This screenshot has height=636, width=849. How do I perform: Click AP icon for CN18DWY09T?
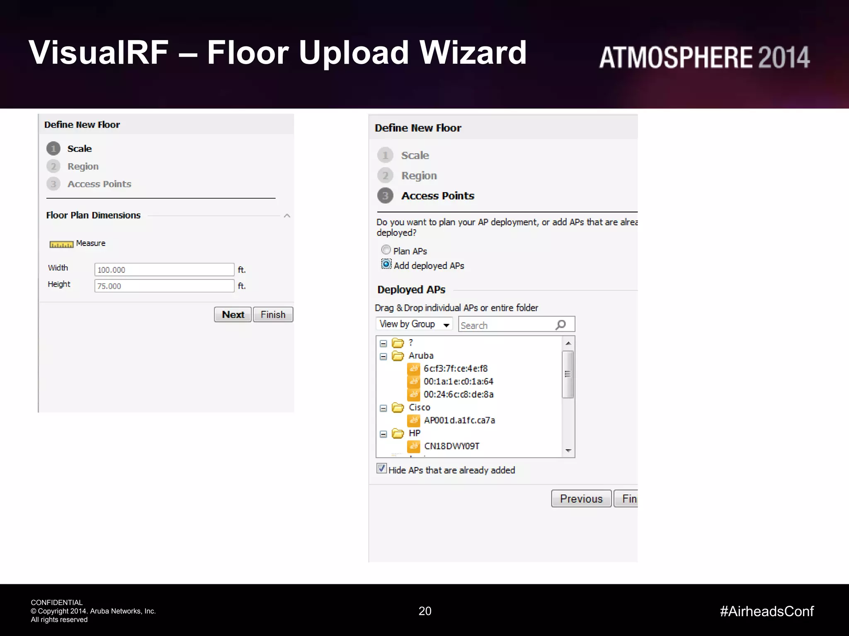[x=413, y=446]
